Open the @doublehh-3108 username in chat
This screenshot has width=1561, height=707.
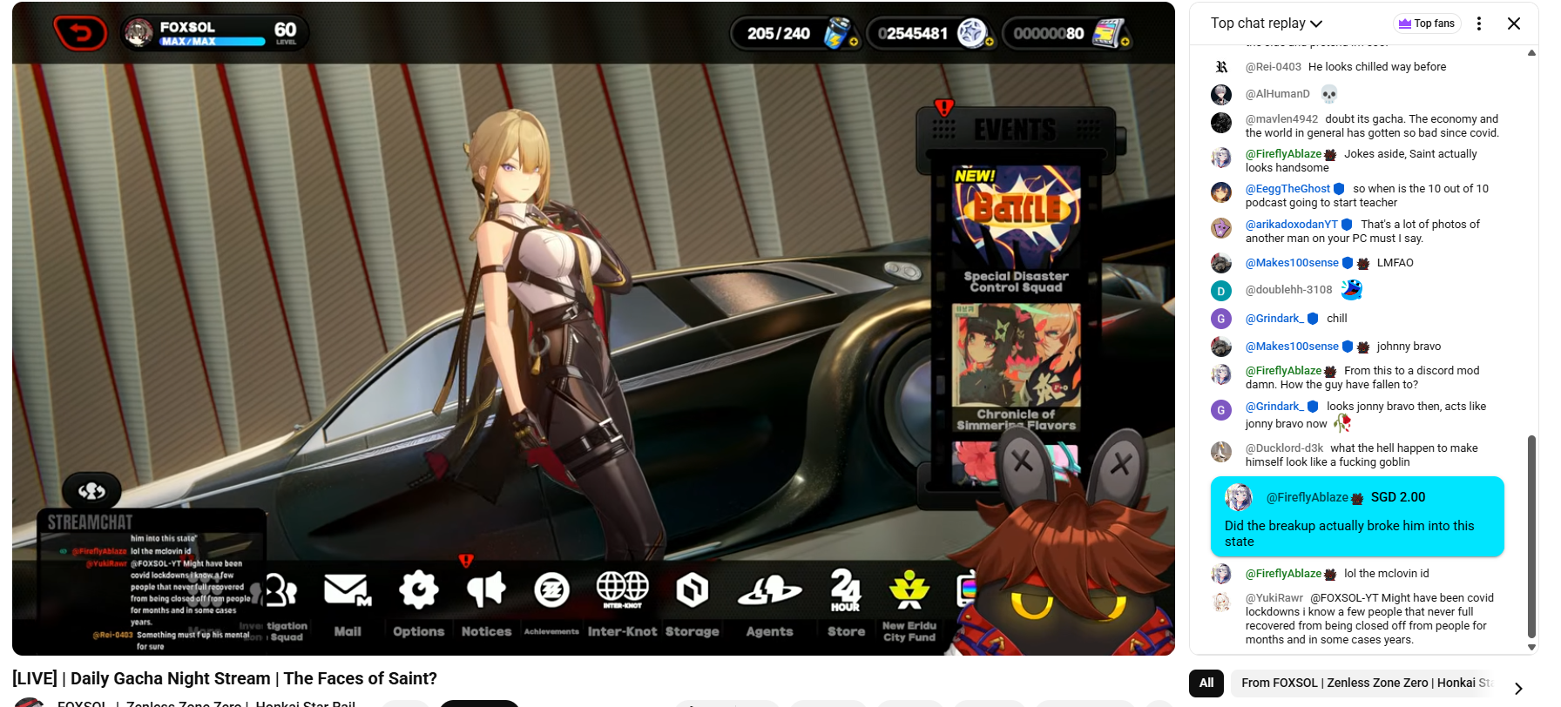(1289, 290)
